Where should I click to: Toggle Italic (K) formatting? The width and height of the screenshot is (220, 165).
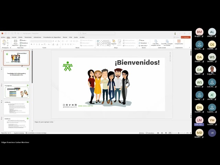pos(34,44)
